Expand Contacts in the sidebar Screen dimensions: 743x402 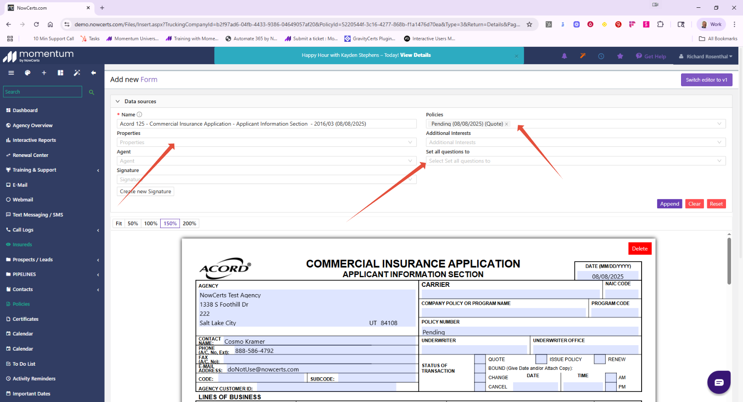[98, 290]
